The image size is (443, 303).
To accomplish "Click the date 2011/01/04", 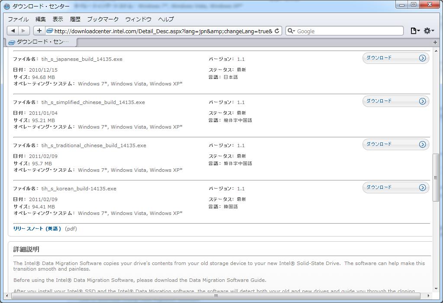I will click(43, 113).
